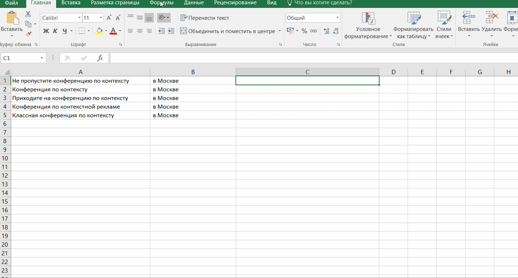Cut selection with the scissors icon

point(28,15)
